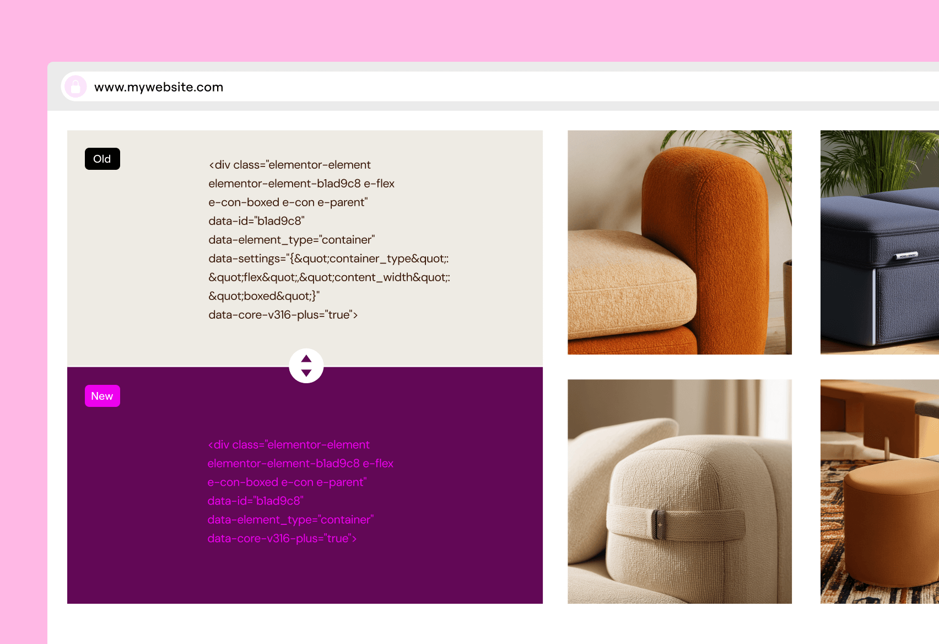Click old code line data-id="b1ad9c8"
The width and height of the screenshot is (939, 644).
[256, 221]
